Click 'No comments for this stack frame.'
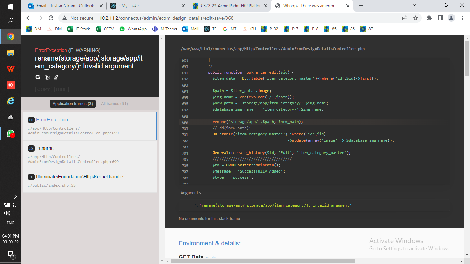 (x=210, y=218)
